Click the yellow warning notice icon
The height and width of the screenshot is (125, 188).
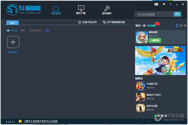click(x=20, y=121)
